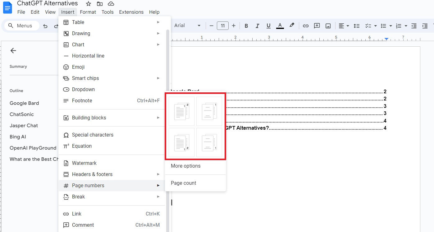Click More options in page numbers submenu
434x232 pixels.
195,166
